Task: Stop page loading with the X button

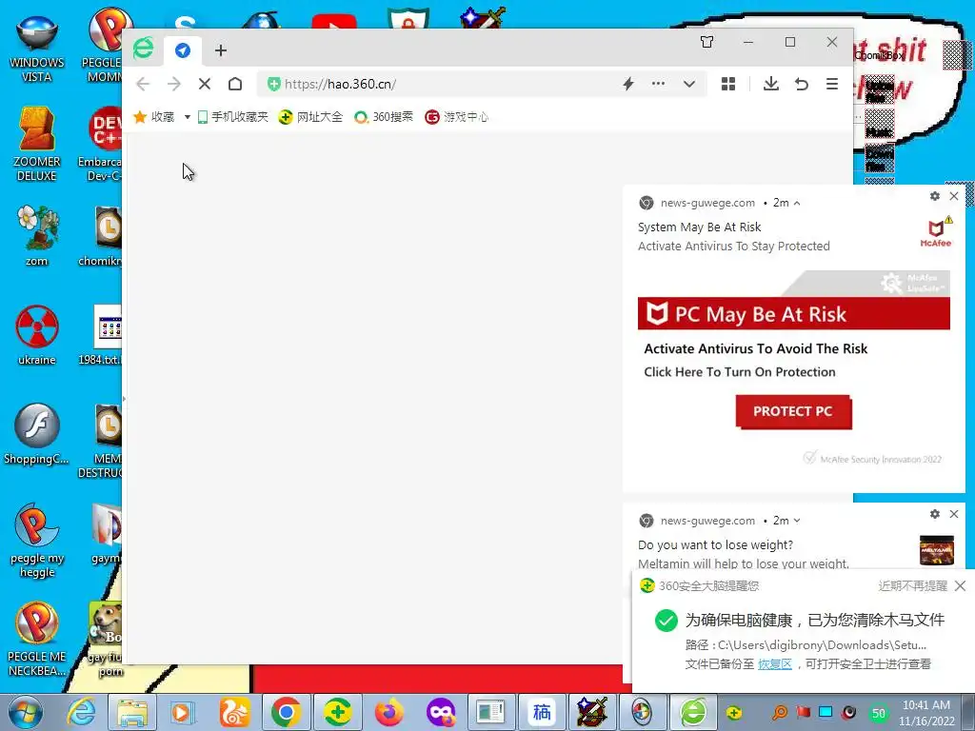Action: tap(205, 84)
